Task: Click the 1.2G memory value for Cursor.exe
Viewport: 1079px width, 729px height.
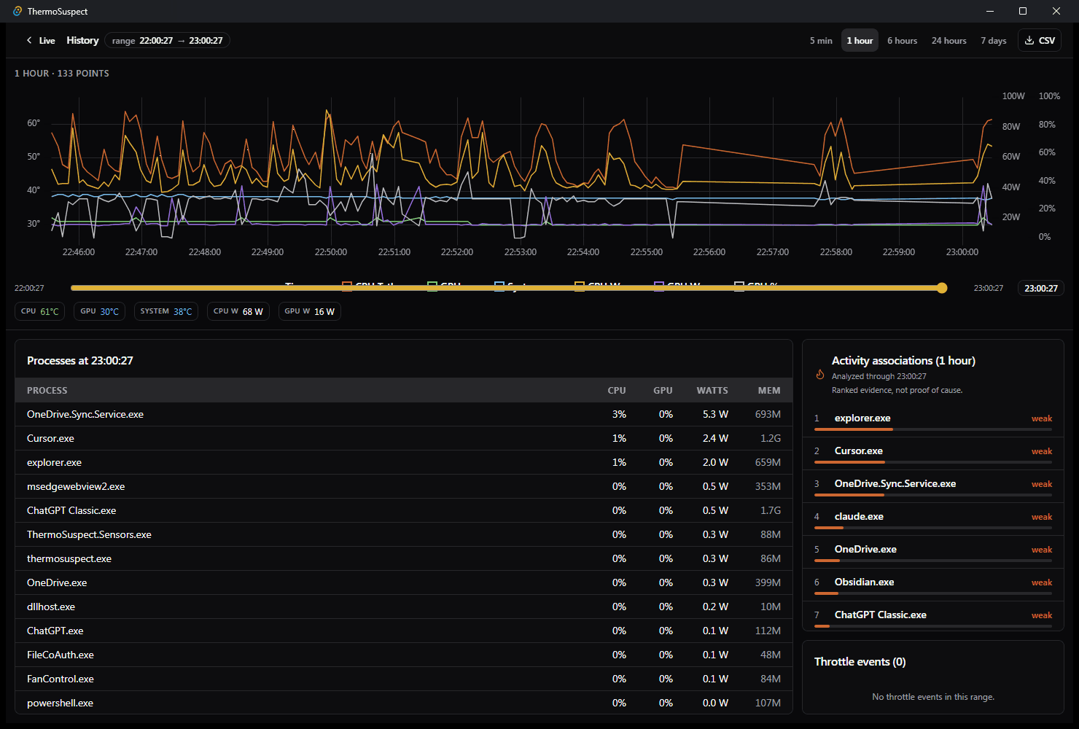Action: click(x=771, y=438)
